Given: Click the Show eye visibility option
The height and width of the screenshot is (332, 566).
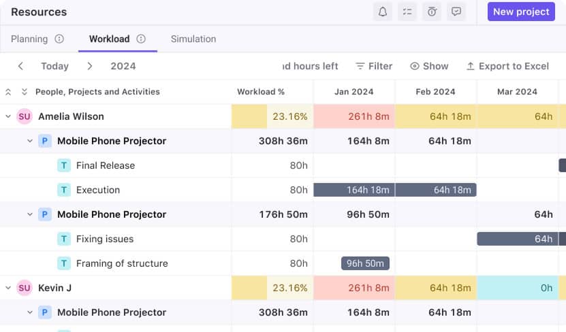Looking at the screenshot, I should pyautogui.click(x=428, y=66).
